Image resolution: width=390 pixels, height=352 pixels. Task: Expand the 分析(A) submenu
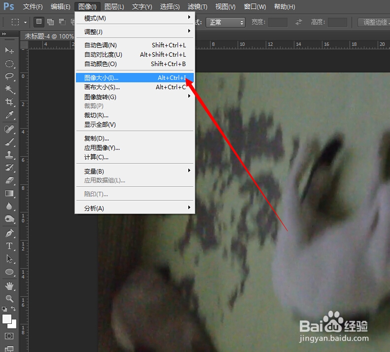[x=135, y=208]
